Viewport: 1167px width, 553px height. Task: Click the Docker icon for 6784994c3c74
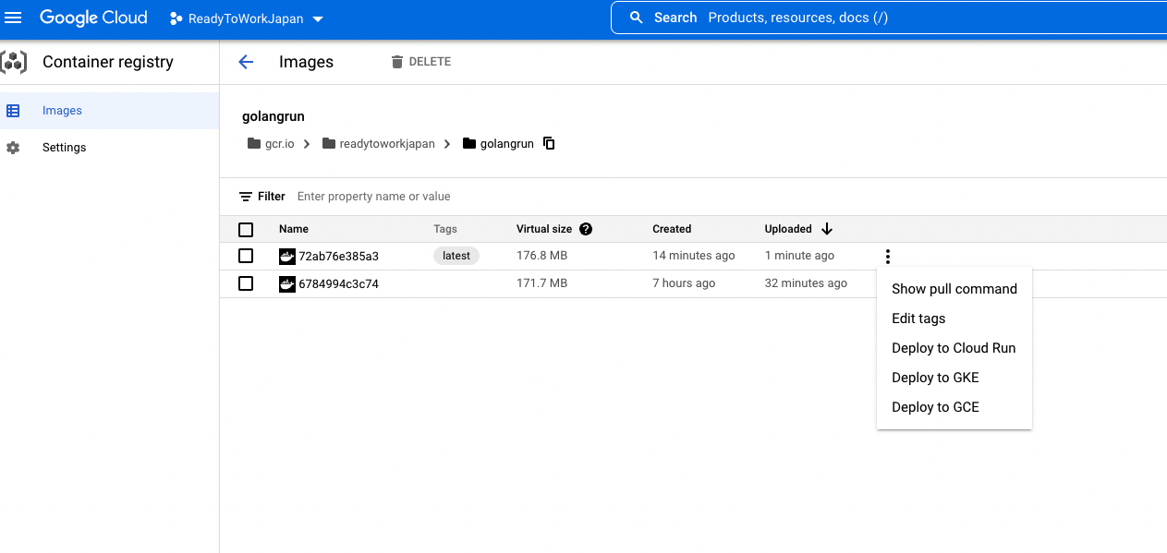click(x=287, y=283)
